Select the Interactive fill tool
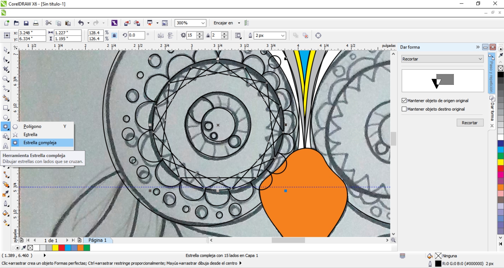The image size is (504, 268). (6, 223)
